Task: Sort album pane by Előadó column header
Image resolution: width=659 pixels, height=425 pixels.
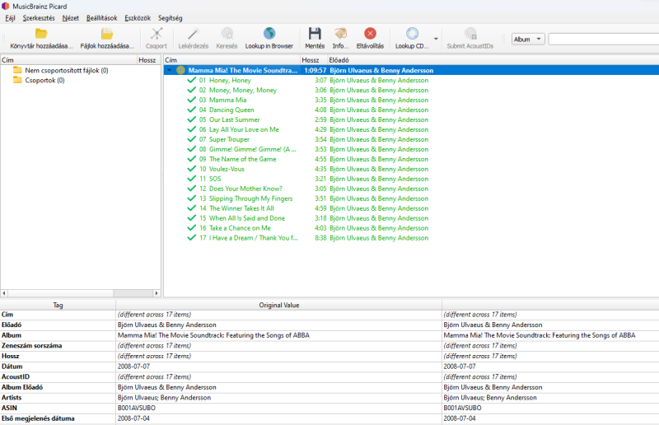Action: pos(493,60)
